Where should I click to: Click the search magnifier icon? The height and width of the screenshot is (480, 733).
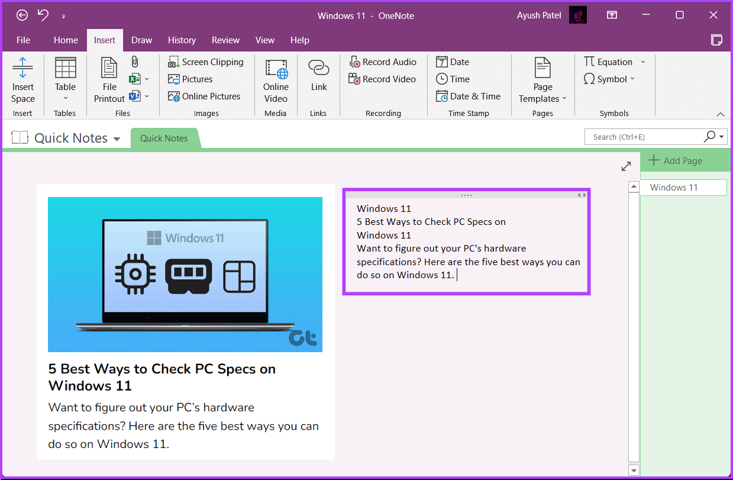(x=709, y=137)
